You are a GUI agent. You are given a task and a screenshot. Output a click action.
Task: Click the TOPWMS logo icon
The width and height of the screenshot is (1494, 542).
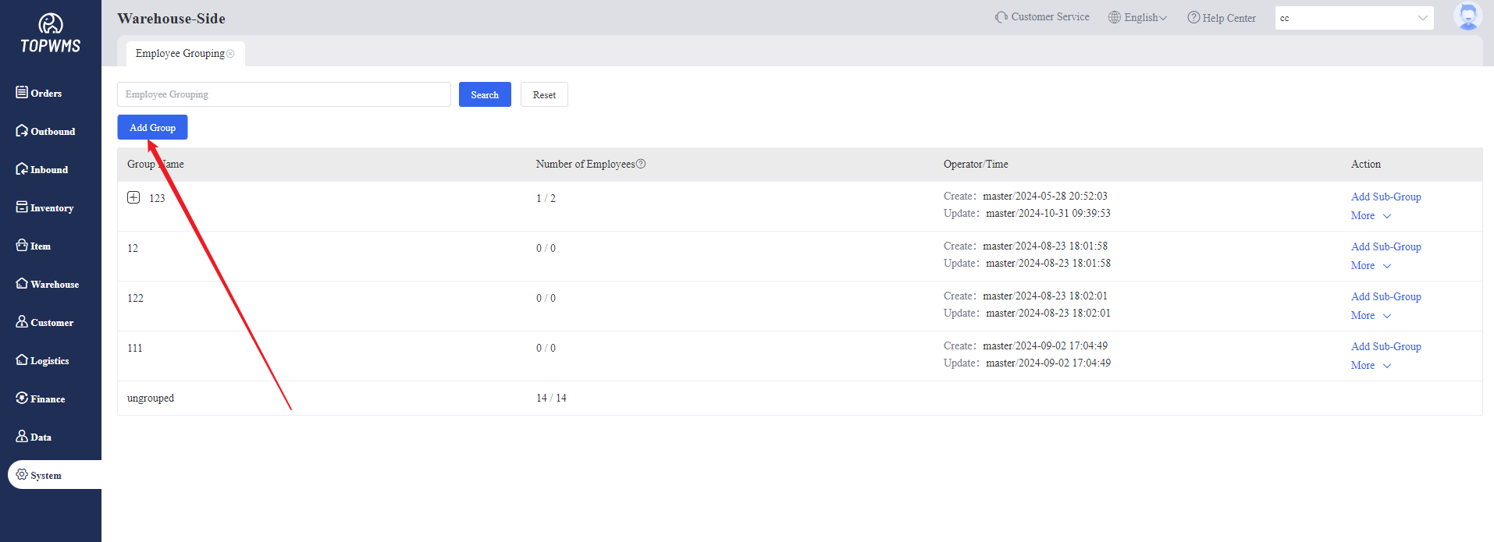click(51, 24)
